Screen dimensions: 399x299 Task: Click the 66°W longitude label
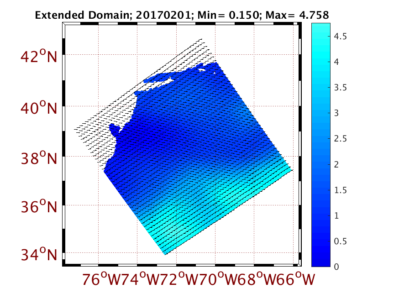pos(296,279)
